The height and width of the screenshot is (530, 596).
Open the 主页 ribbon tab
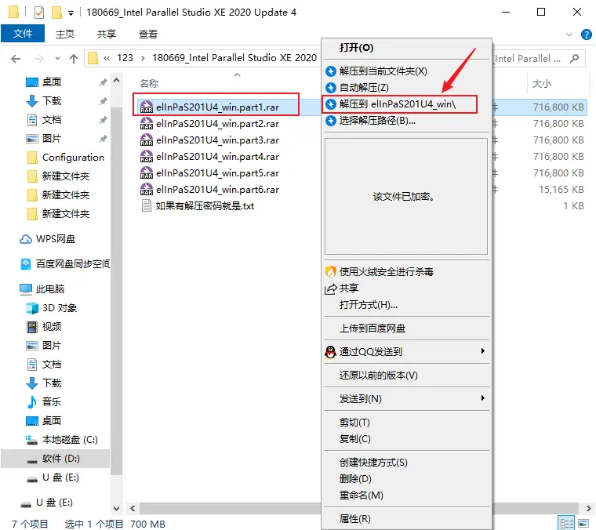(65, 34)
